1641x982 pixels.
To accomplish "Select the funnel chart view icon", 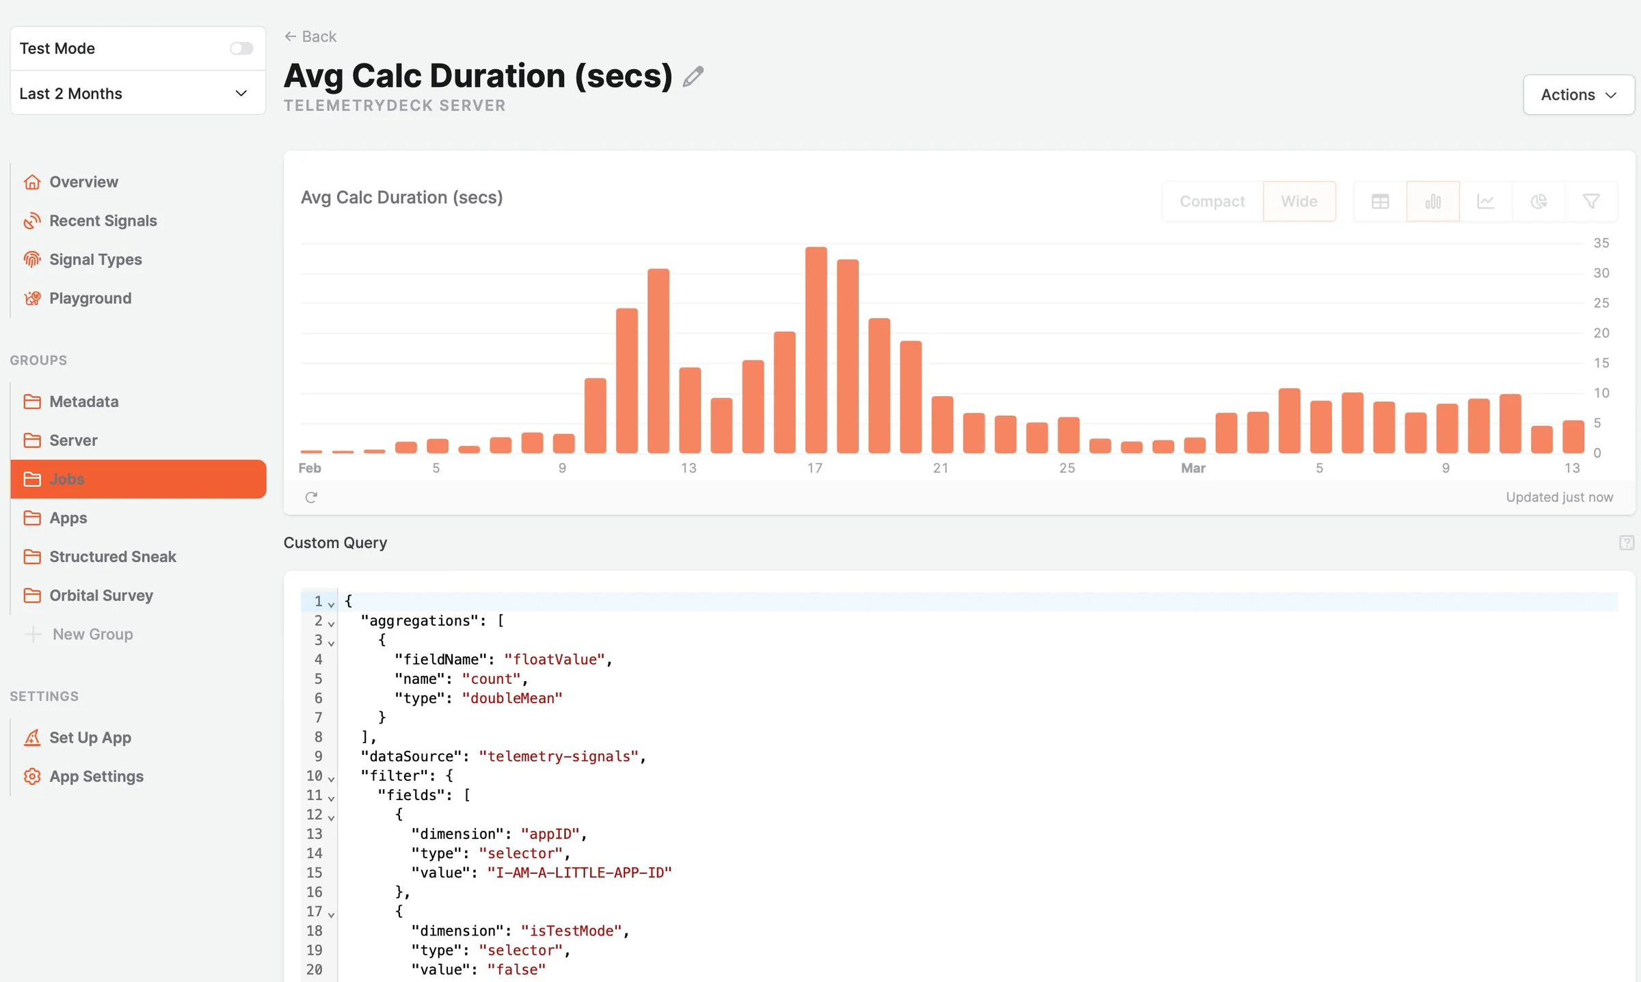I will (x=1591, y=201).
